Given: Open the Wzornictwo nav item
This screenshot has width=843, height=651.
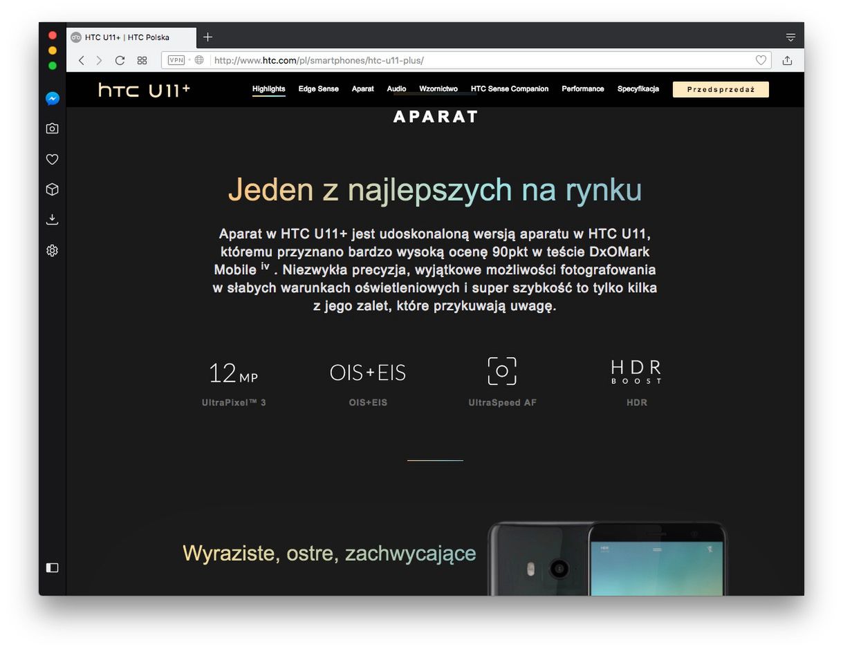Looking at the screenshot, I should [x=438, y=89].
